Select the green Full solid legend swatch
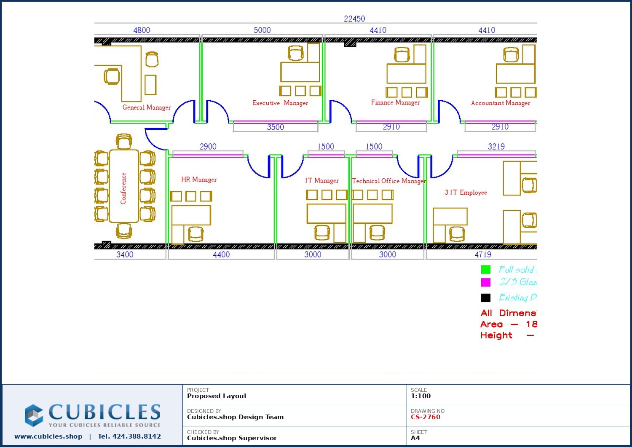Viewport: 632px width, 447px height. point(485,270)
